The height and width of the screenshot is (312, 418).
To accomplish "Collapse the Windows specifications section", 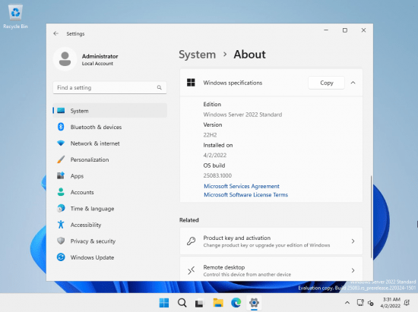I will point(353,83).
